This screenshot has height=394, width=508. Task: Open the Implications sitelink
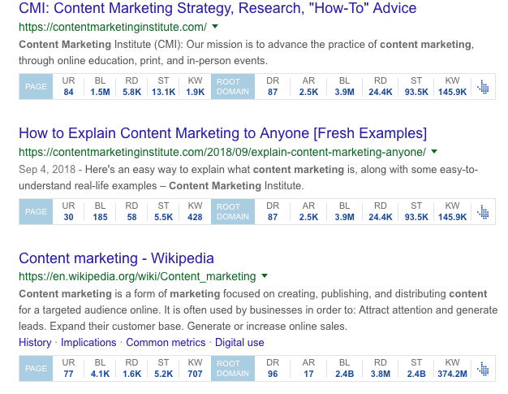click(88, 343)
